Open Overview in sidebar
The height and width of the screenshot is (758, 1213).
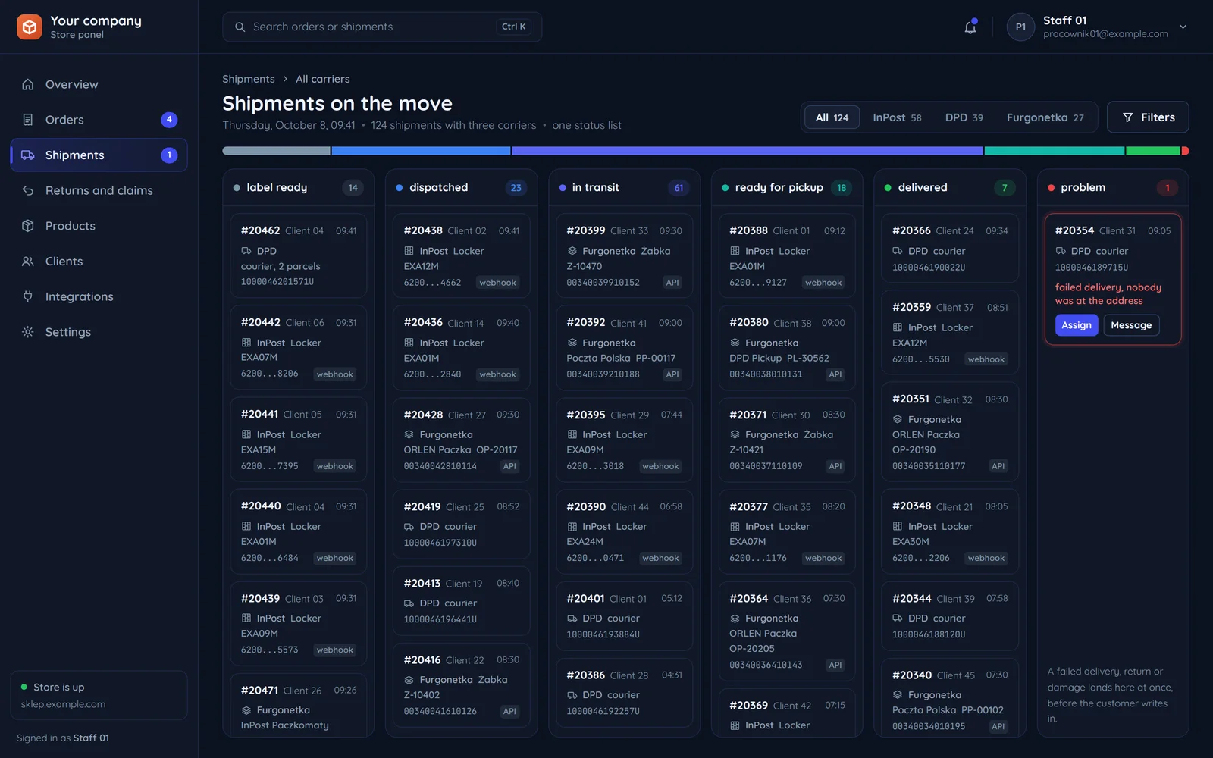pyautogui.click(x=99, y=84)
